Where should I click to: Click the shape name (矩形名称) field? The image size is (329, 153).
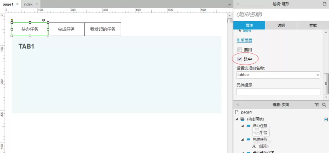pyautogui.click(x=281, y=14)
